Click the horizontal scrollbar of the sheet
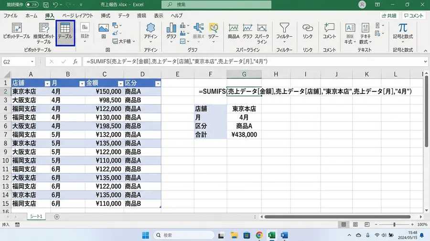 337,217
